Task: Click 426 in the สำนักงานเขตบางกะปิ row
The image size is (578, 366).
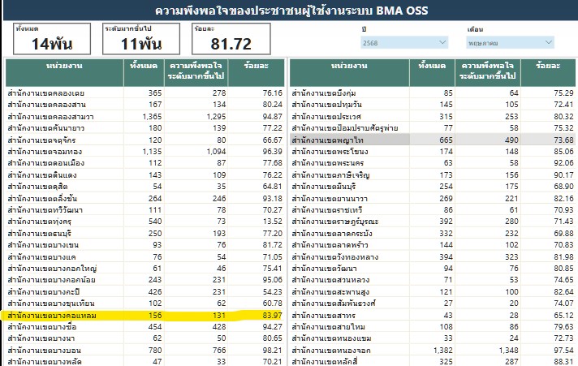Action: pos(155,291)
